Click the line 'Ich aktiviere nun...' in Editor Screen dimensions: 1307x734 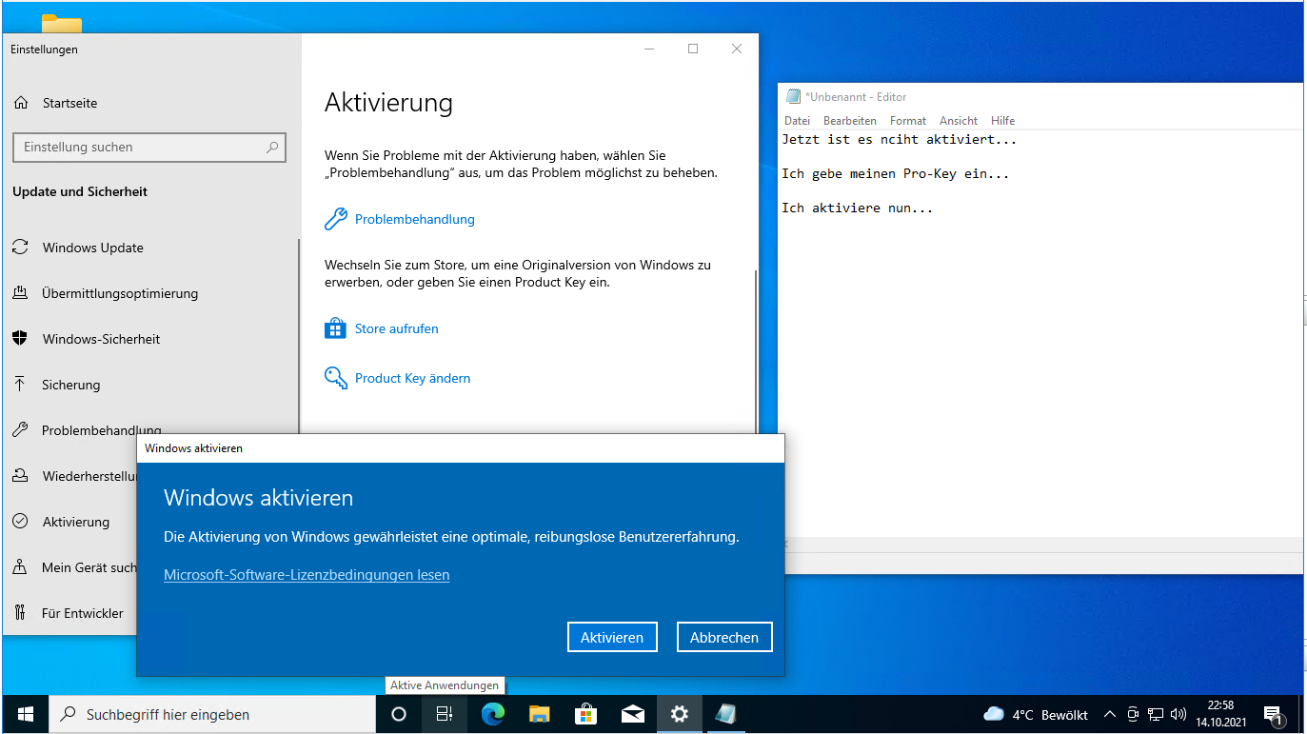click(x=857, y=208)
